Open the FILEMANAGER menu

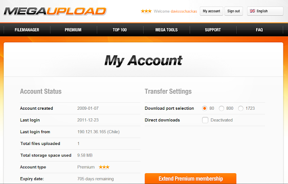tap(27, 30)
